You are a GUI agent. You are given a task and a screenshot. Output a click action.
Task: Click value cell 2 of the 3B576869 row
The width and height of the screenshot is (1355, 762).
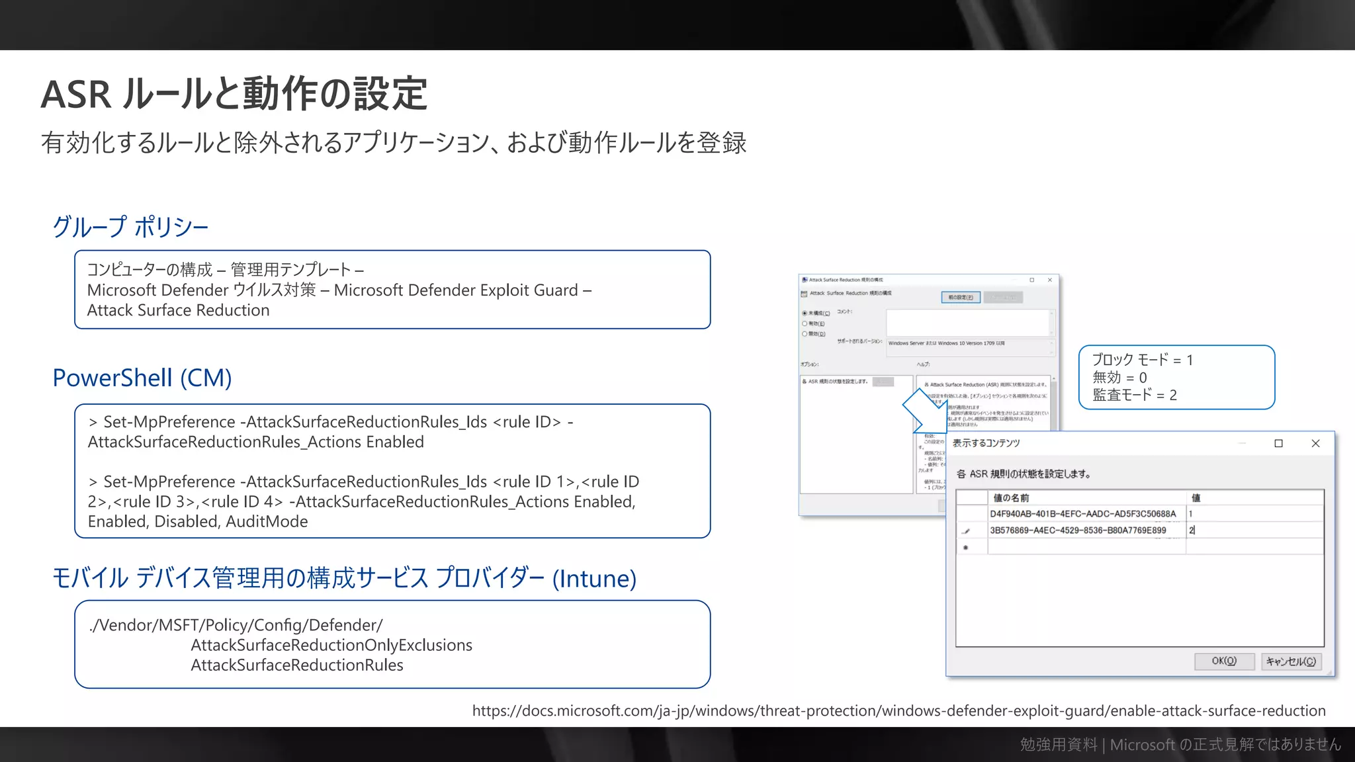coord(1254,530)
